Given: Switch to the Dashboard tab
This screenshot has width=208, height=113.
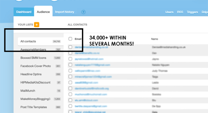Looking at the screenshot, I should tap(24, 12).
